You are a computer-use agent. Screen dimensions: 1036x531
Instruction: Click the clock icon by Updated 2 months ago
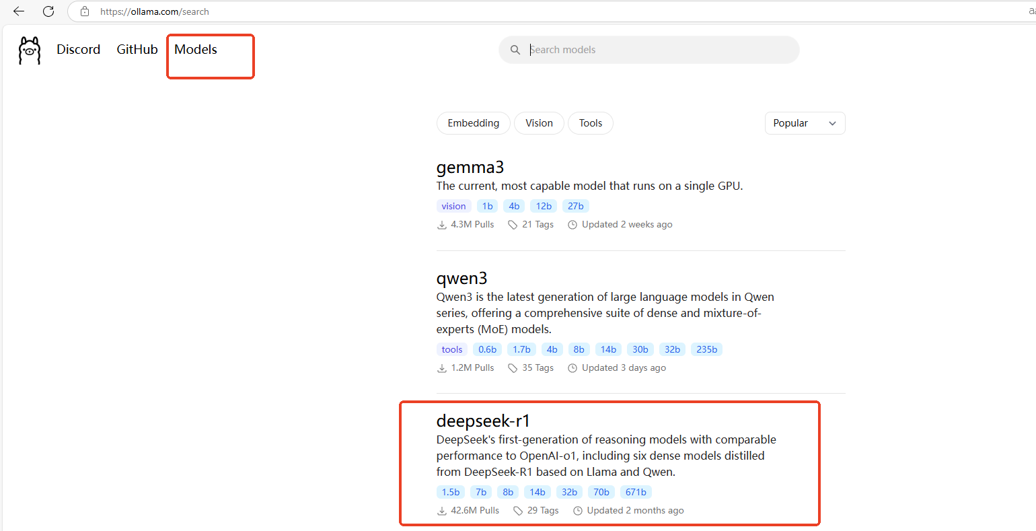(x=578, y=511)
